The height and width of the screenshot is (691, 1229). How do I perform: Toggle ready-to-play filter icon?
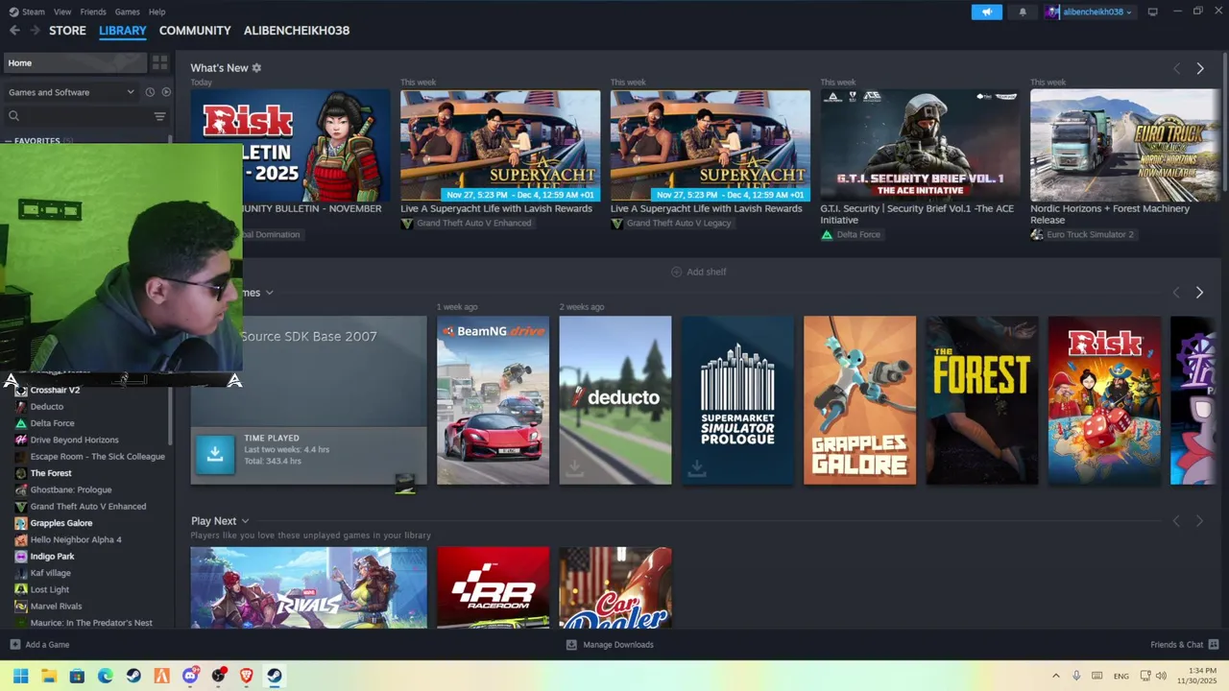pyautogui.click(x=166, y=92)
